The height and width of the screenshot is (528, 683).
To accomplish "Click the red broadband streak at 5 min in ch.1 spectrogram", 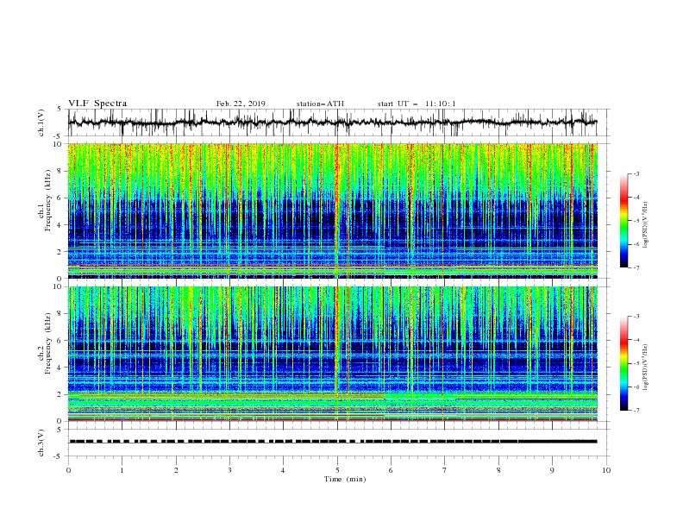I will (336, 211).
